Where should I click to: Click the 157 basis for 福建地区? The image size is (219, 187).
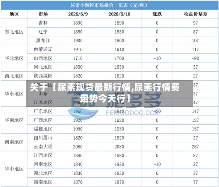coord(195,129)
